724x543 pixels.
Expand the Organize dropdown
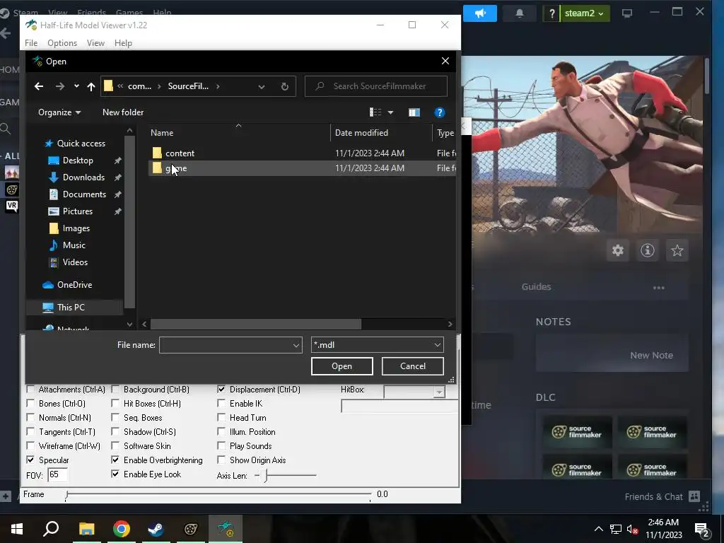(59, 112)
